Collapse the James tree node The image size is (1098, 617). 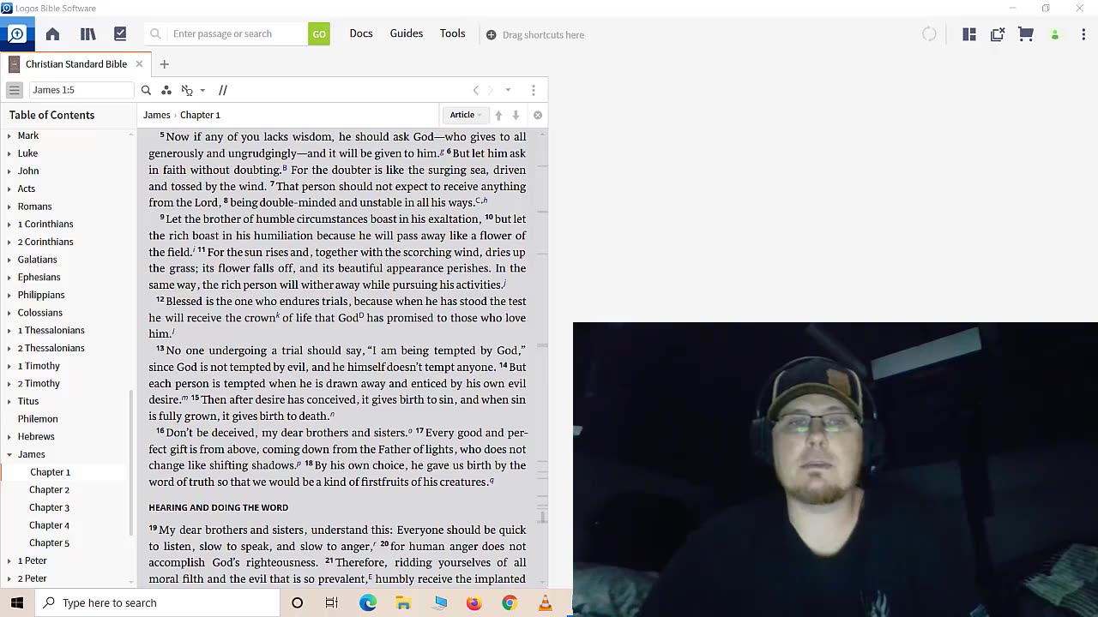click(x=9, y=454)
